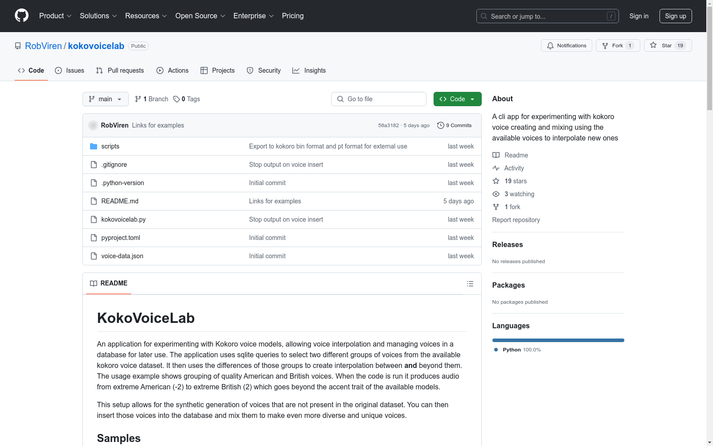713x446 pixels.
Task: Switch to the Security tab
Action: pos(264,70)
